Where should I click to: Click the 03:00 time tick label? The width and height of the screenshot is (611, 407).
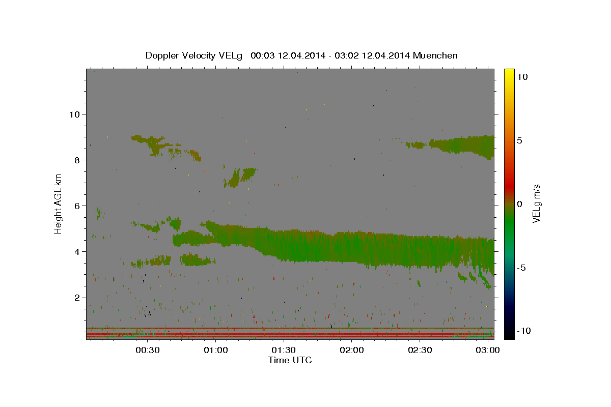click(488, 350)
